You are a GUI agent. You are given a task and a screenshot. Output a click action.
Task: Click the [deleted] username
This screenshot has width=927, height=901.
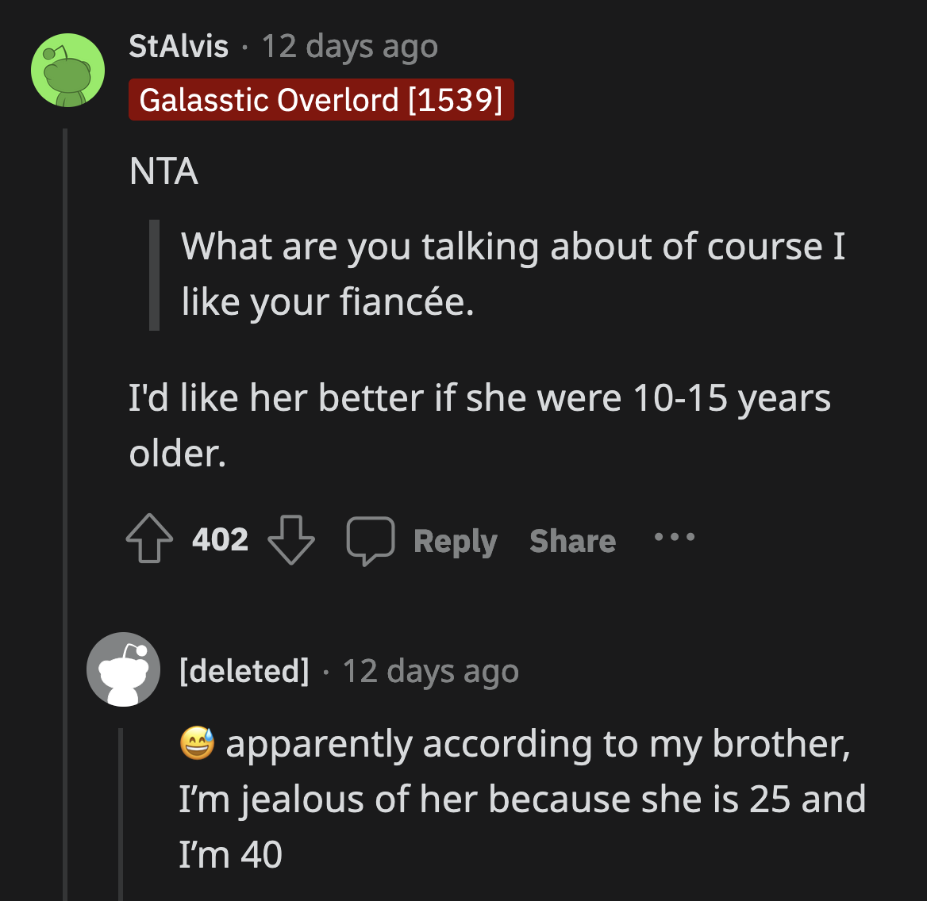click(244, 670)
